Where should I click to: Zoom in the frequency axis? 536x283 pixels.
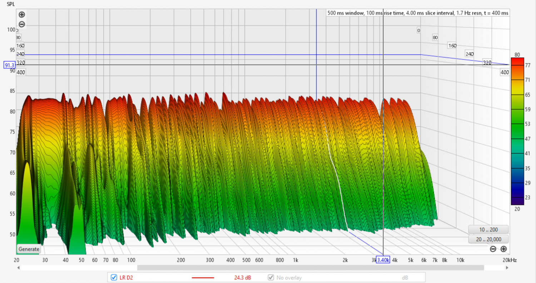(503, 249)
